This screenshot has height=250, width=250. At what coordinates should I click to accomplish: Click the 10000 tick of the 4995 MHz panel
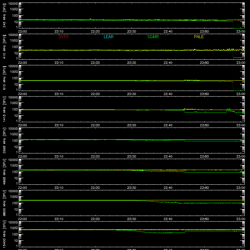13,160
